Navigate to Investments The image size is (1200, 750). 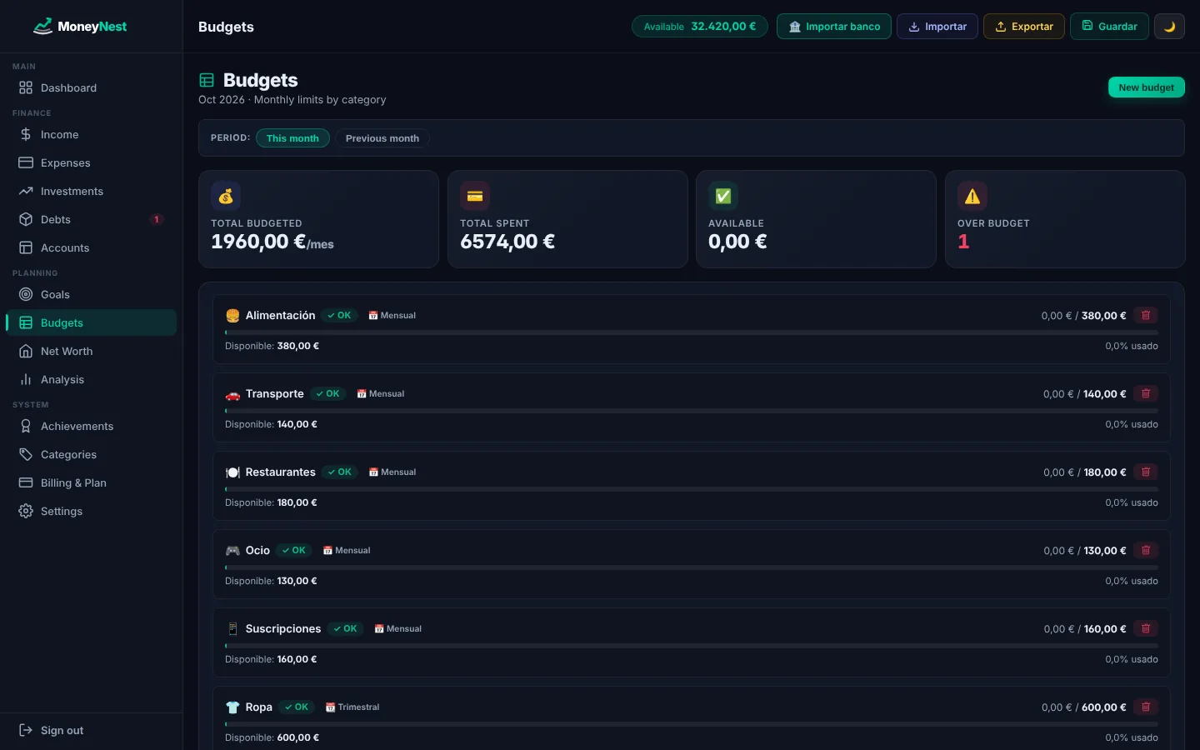click(91, 191)
